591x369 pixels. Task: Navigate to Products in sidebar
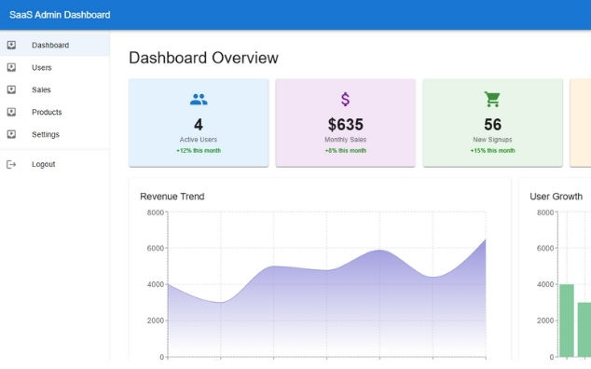point(55,112)
